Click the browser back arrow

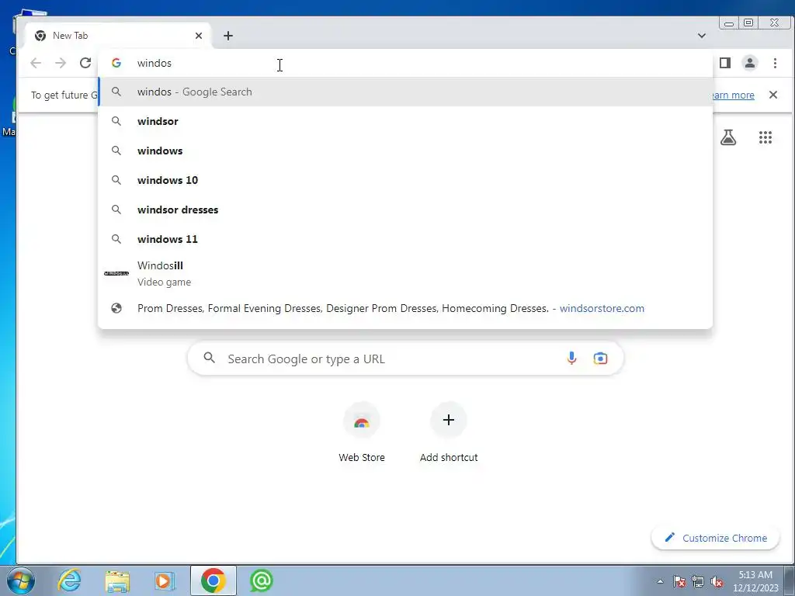coord(36,63)
